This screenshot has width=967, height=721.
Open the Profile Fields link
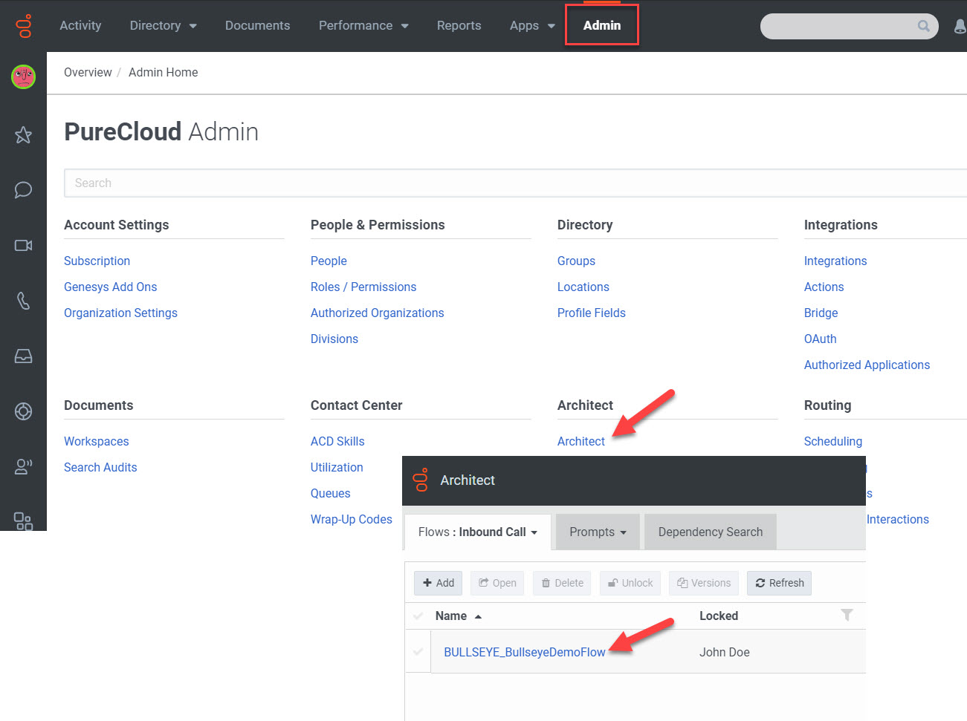pos(592,313)
